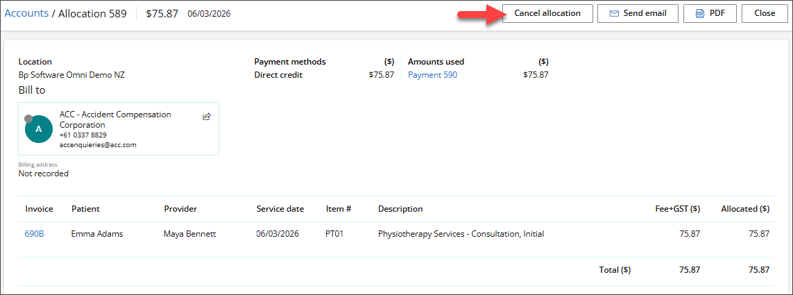793x295 pixels.
Task: Click the PDF document icon
Action: click(699, 13)
